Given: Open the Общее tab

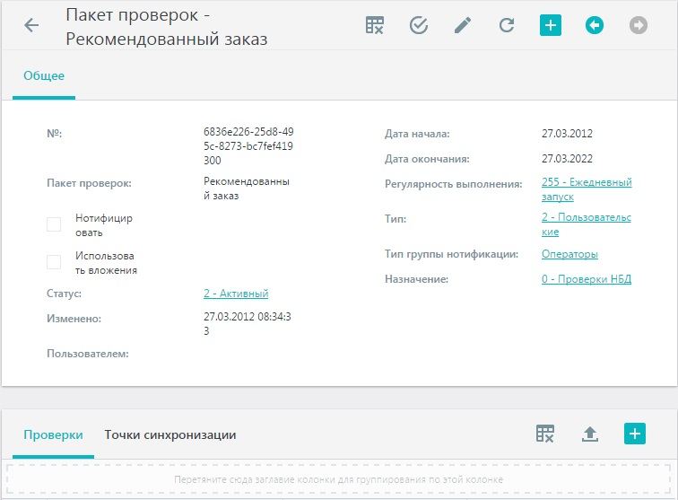Looking at the screenshot, I should [x=44, y=76].
